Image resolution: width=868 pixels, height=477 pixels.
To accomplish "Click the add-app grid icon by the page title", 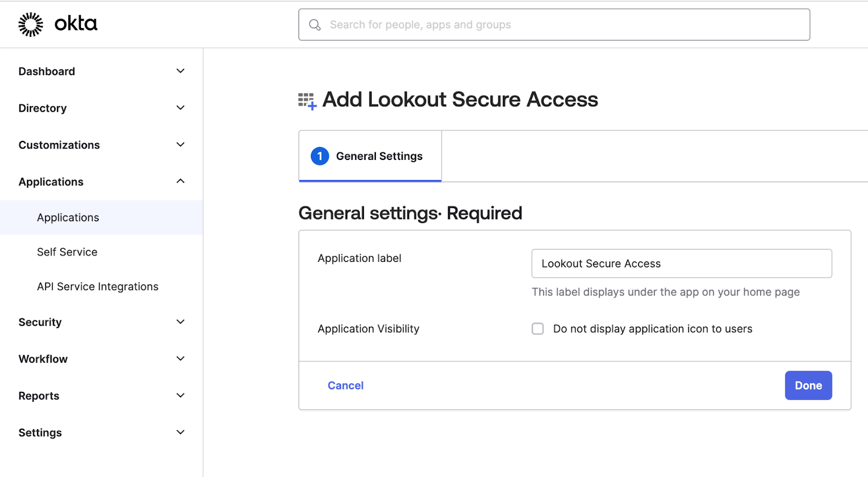I will [x=308, y=101].
